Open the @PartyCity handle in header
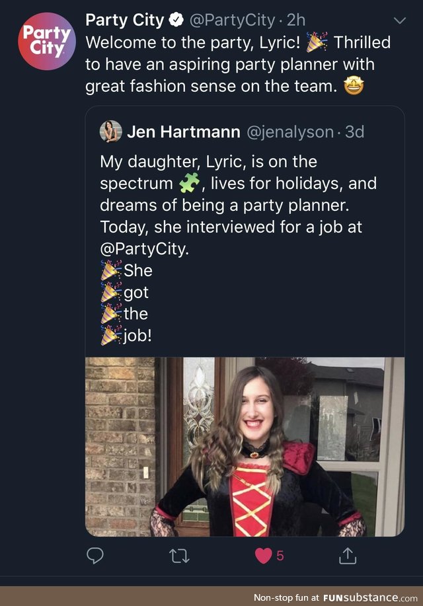 tap(233, 20)
